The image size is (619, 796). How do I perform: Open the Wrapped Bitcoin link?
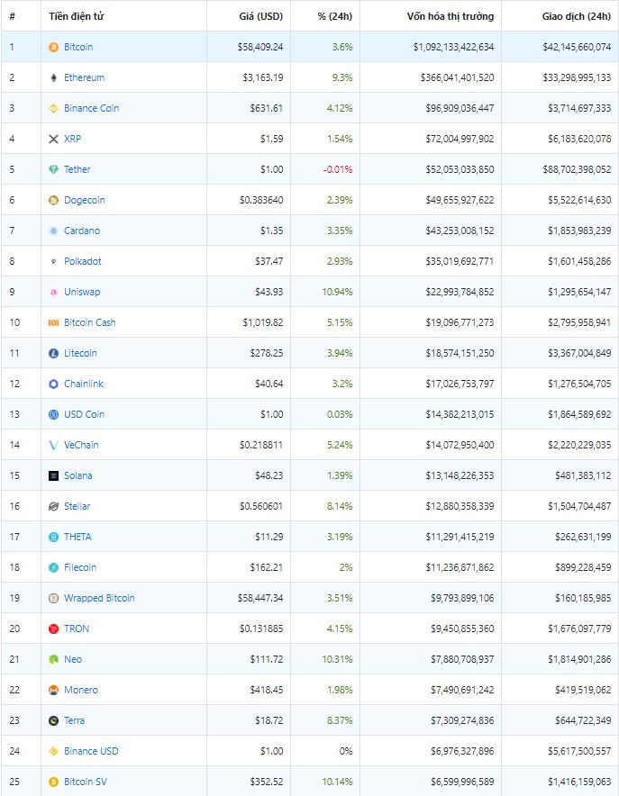[99, 598]
